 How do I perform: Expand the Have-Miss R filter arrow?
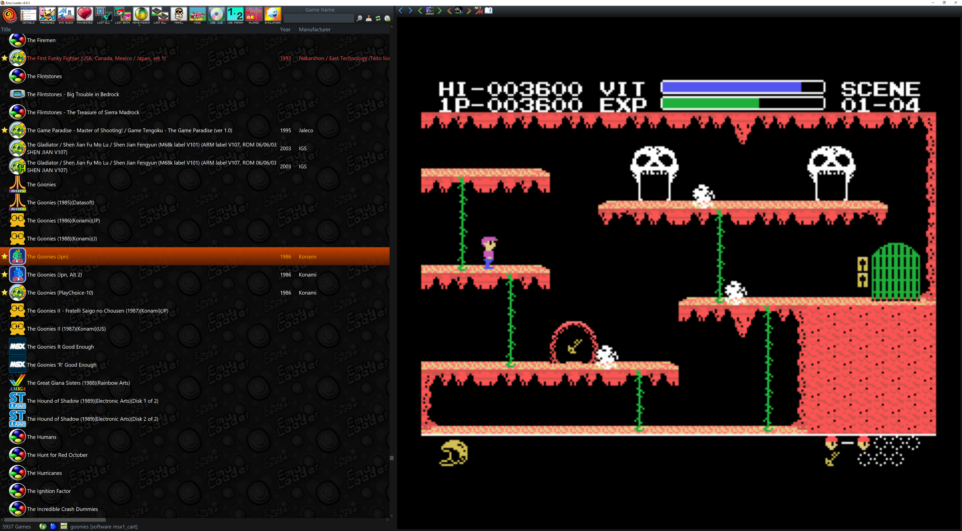point(139,25)
